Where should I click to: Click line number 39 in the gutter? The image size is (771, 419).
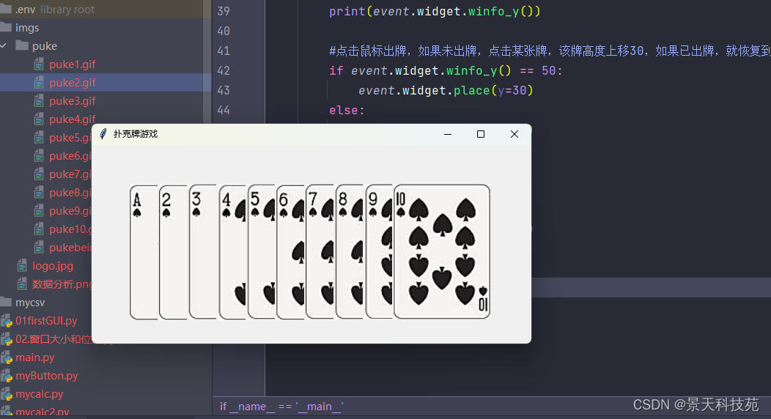coord(224,11)
